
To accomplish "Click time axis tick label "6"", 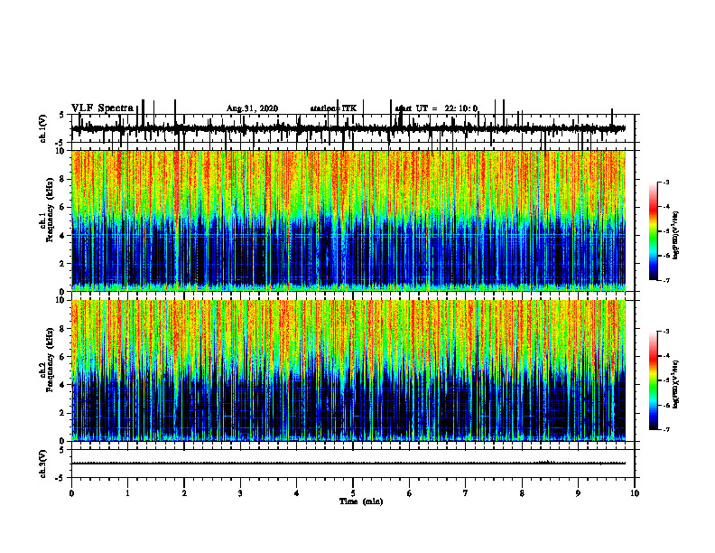I will click(x=410, y=493).
